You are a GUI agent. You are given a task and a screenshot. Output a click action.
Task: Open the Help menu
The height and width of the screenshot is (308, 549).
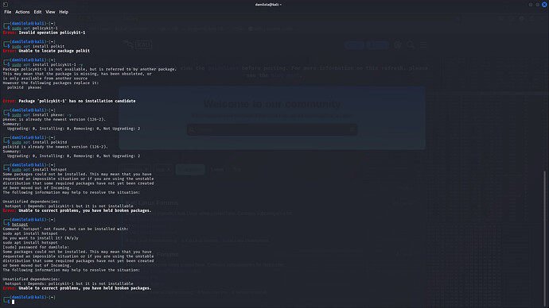point(64,12)
